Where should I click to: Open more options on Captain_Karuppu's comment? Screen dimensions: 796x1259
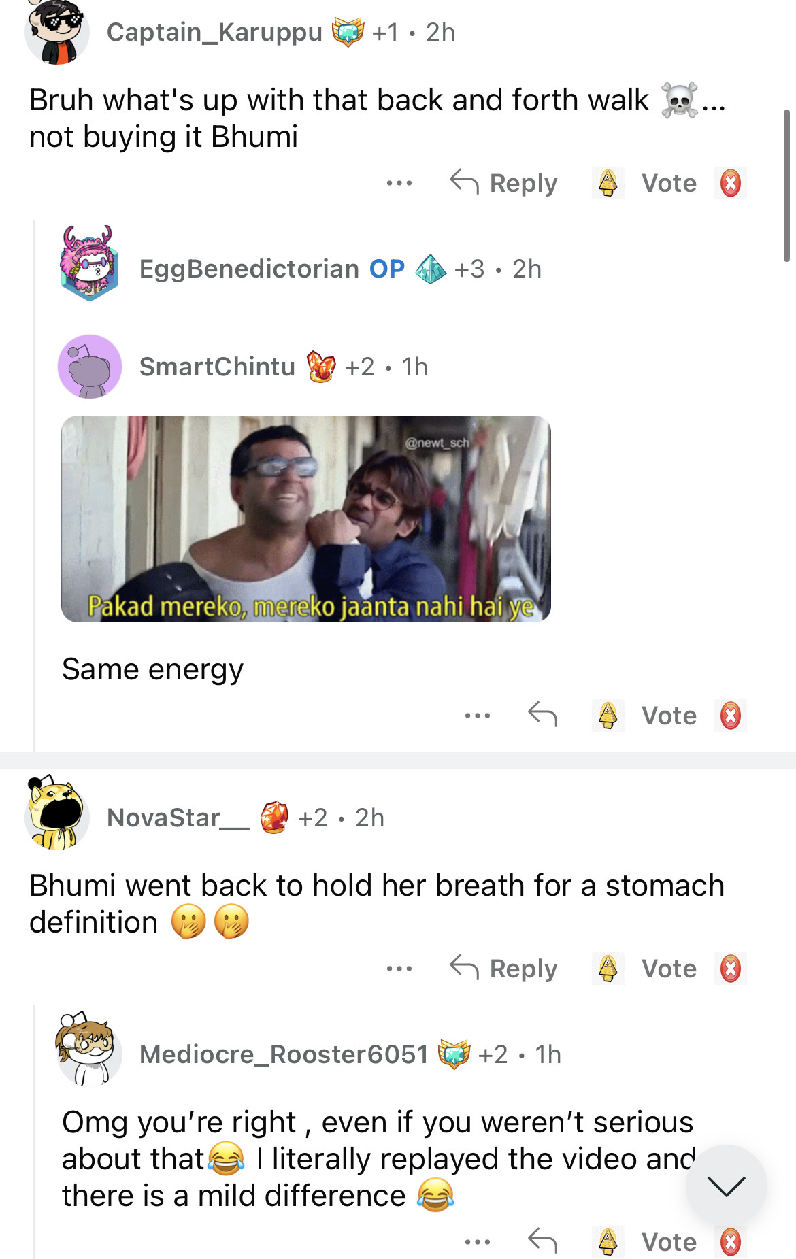(399, 183)
